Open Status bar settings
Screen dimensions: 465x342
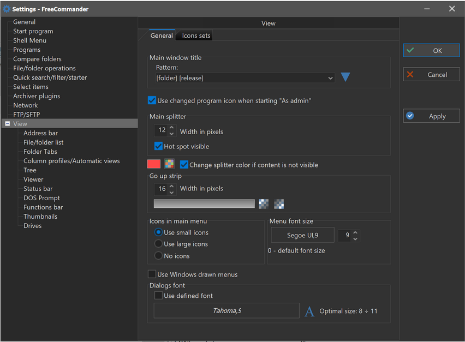click(x=38, y=189)
